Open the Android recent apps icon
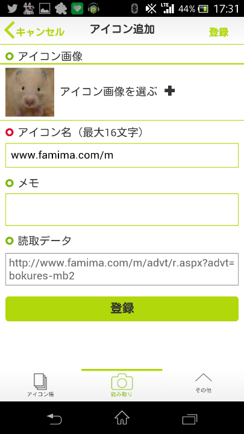This screenshot has width=244, height=434. (x=190, y=419)
